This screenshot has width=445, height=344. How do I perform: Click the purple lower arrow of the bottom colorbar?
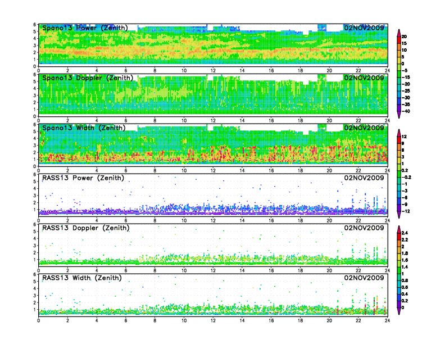(x=399, y=311)
